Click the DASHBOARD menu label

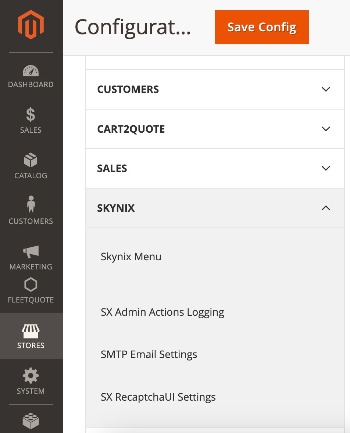[31, 85]
